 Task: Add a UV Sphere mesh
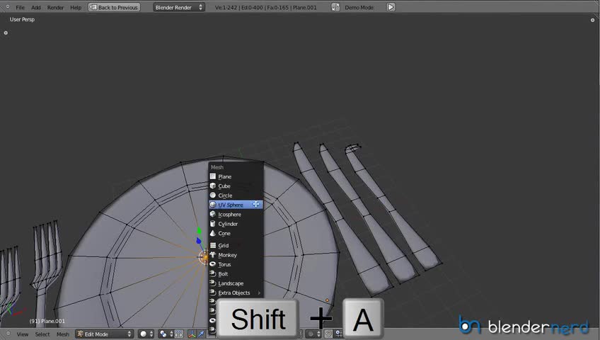236,205
